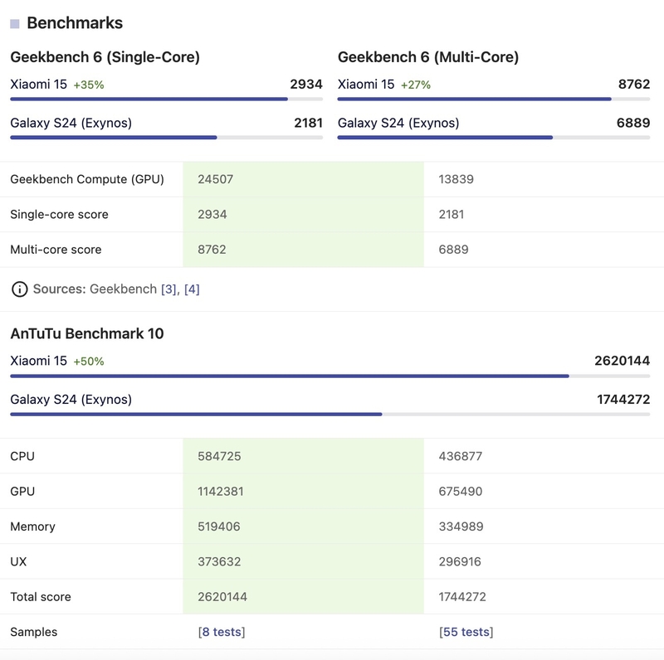Click the Memory row label

(32, 527)
